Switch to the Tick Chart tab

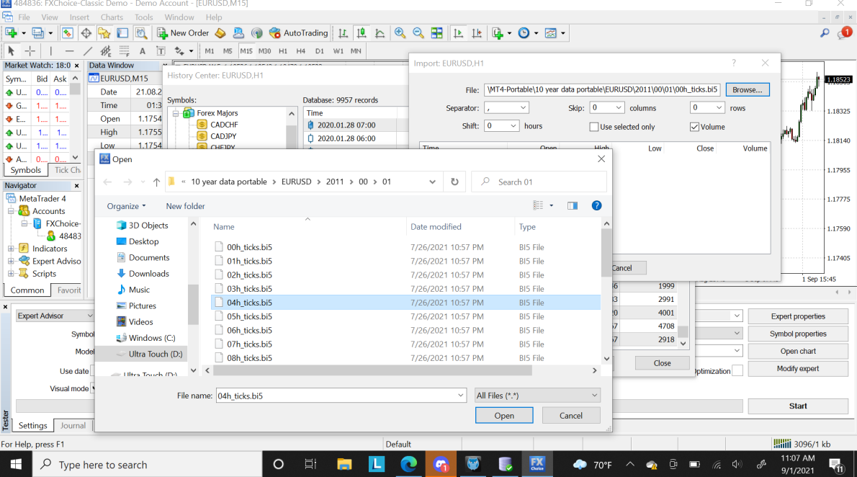68,170
